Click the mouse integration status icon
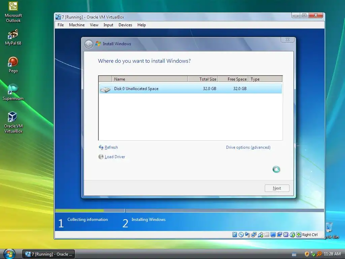Image resolution: width=345 pixels, height=259 pixels. tap(292, 235)
